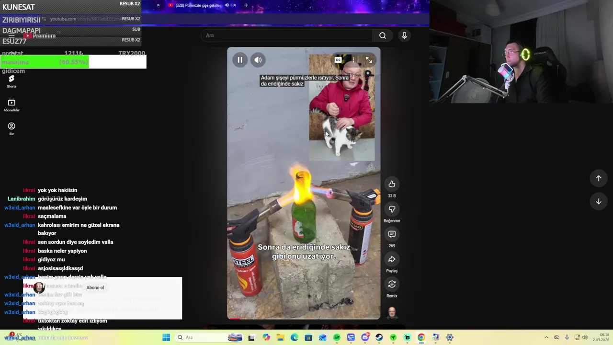Mute the tab via its audio icon

click(227, 5)
